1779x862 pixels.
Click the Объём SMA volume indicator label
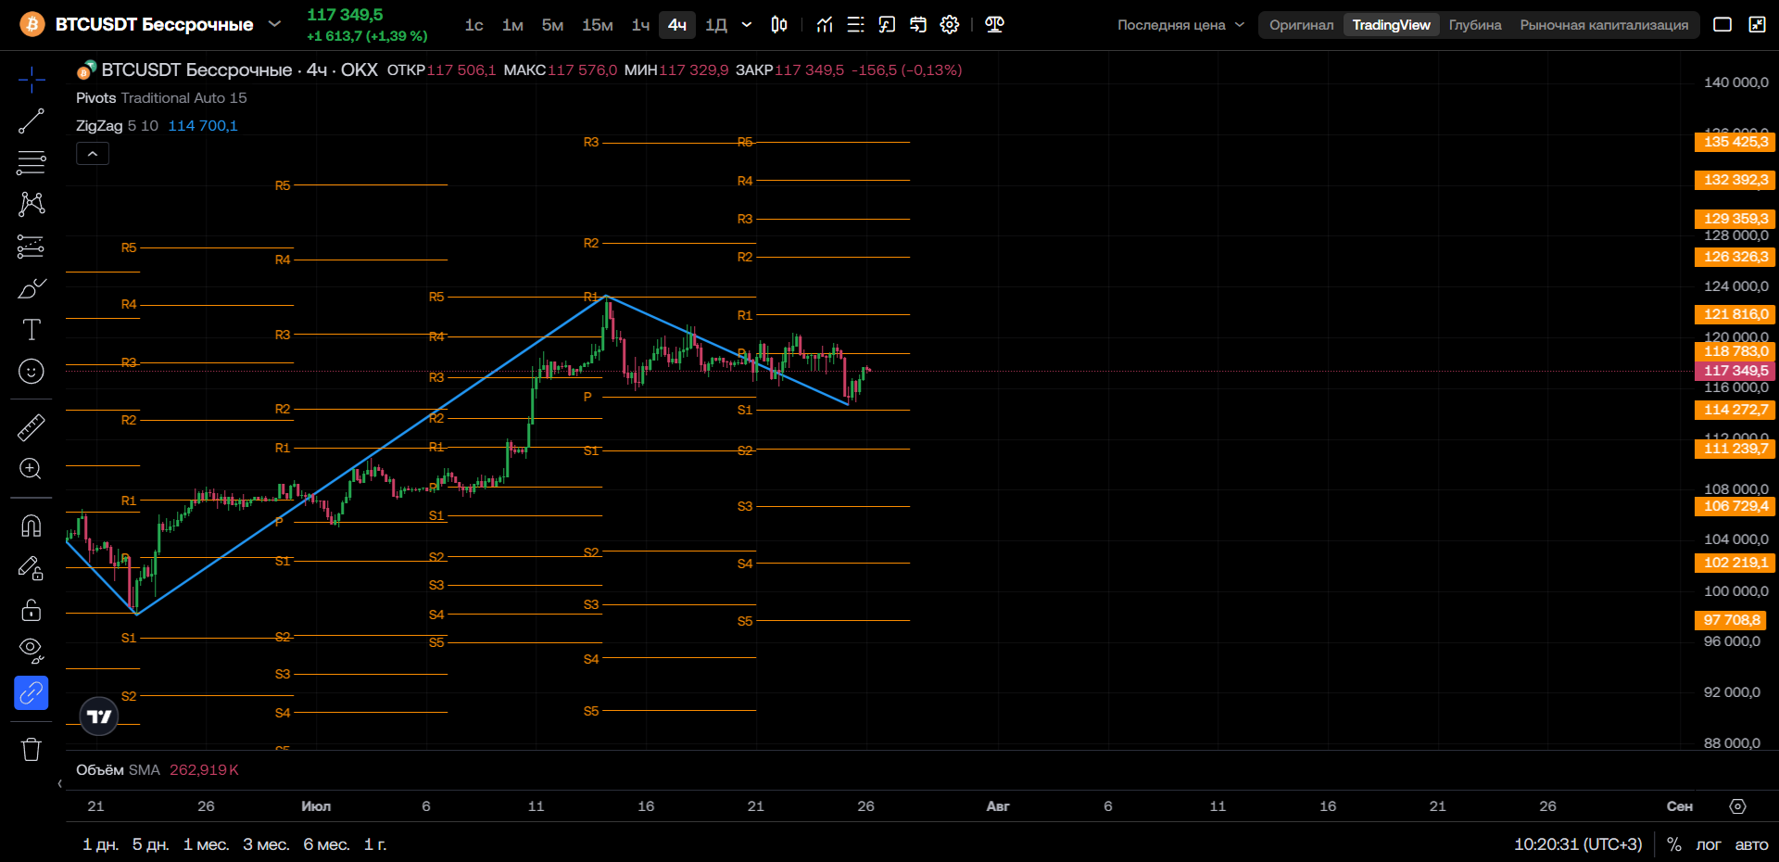coord(118,770)
